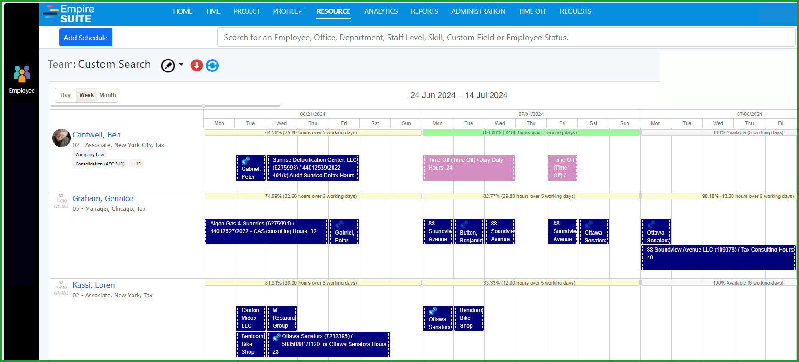Open the Sunrise Detoxification Center booking

[x=313, y=168]
